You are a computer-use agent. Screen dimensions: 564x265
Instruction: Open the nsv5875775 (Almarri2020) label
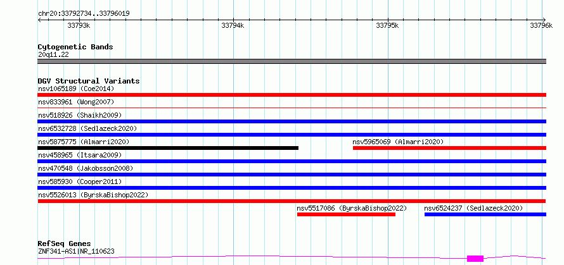[x=84, y=142]
